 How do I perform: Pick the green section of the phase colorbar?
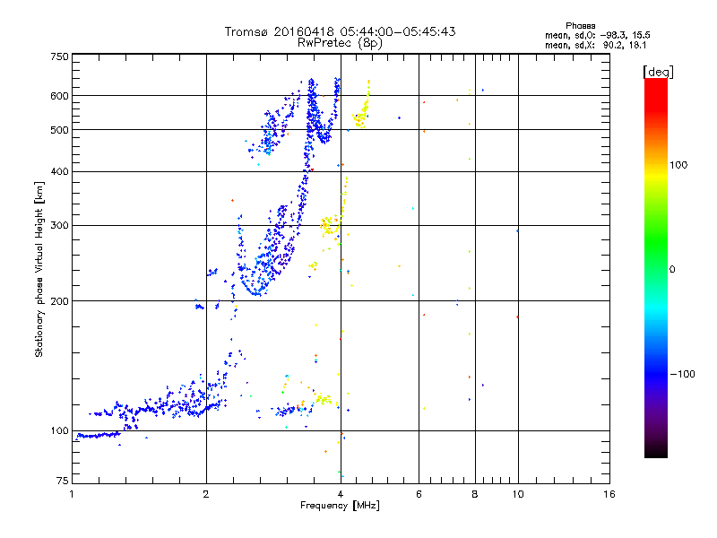[656, 242]
